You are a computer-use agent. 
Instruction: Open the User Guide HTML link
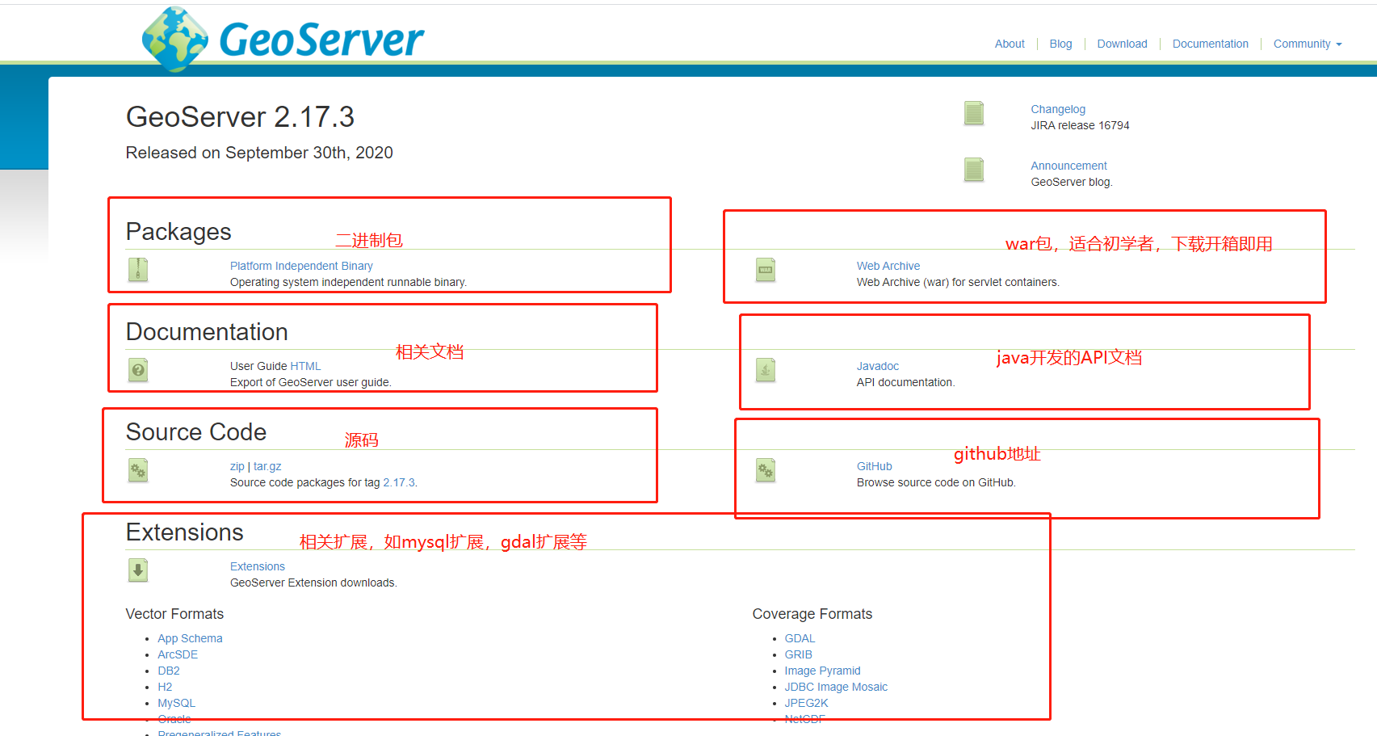307,365
